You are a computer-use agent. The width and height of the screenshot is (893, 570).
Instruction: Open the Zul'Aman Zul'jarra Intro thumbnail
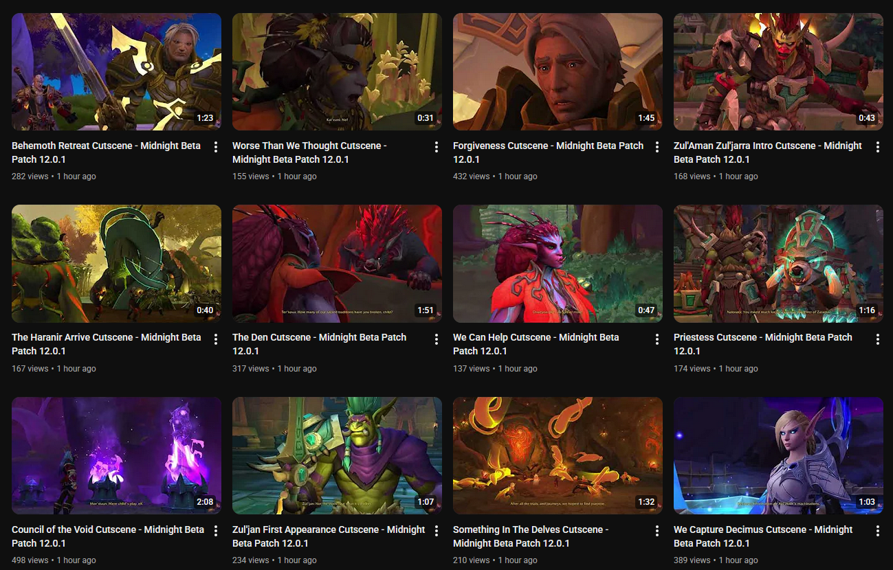[x=778, y=71]
